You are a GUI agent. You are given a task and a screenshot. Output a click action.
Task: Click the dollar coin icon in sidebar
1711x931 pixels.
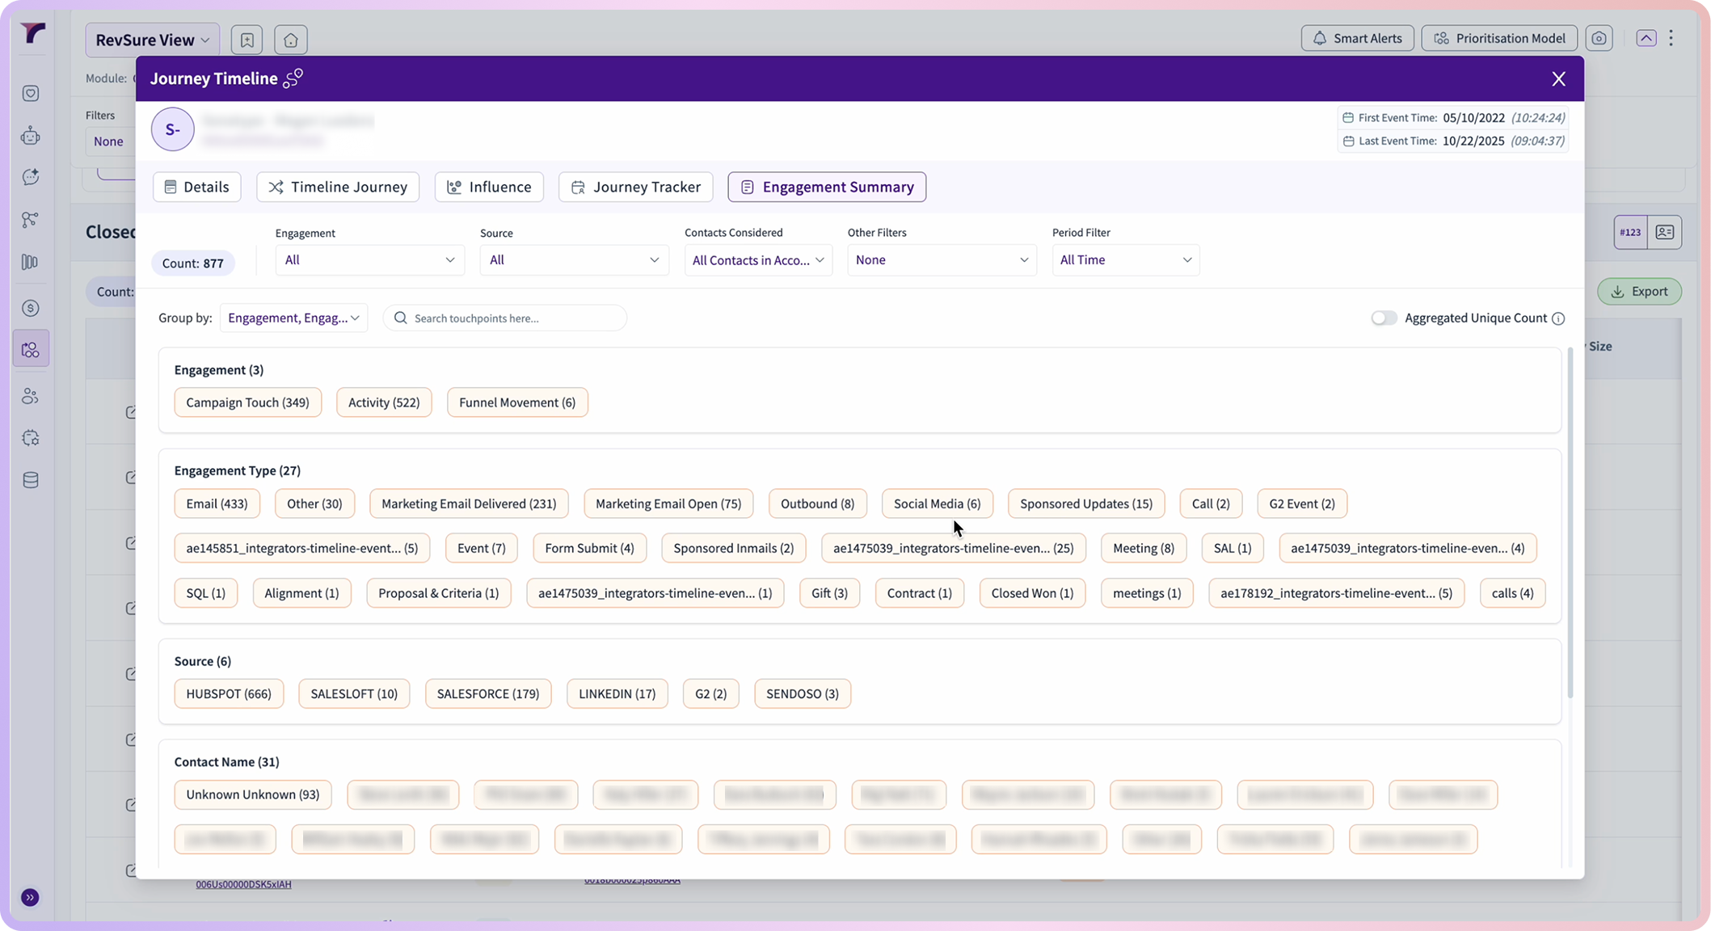31,308
